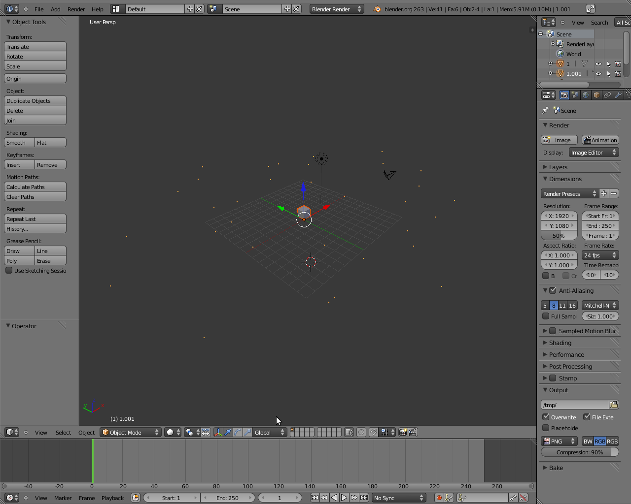Click the delete keyframe crossed key icon
Viewport: 631px width, 504px height.
coord(524,498)
